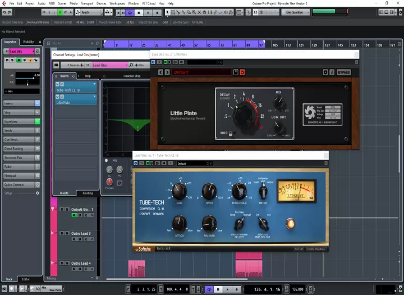The width and height of the screenshot is (404, 295).
Task: Switch to the Inspector tab
Action: click(x=10, y=42)
